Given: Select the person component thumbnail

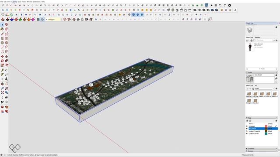Looking at the screenshot, I should 250,47.
